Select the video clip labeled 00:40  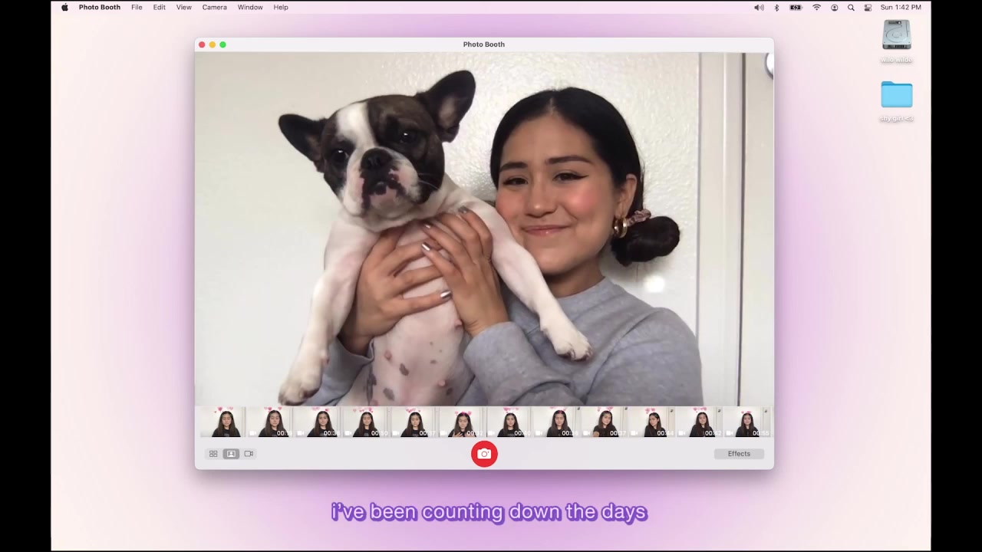click(509, 422)
